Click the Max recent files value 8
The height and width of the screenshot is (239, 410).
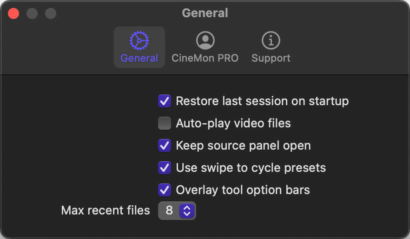pyautogui.click(x=169, y=211)
